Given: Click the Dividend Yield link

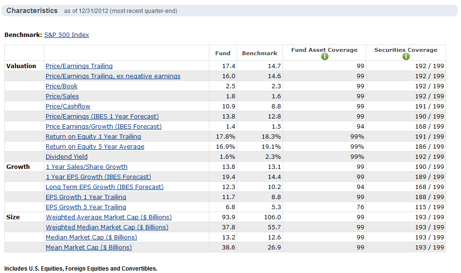Looking at the screenshot, I should click(x=66, y=157).
